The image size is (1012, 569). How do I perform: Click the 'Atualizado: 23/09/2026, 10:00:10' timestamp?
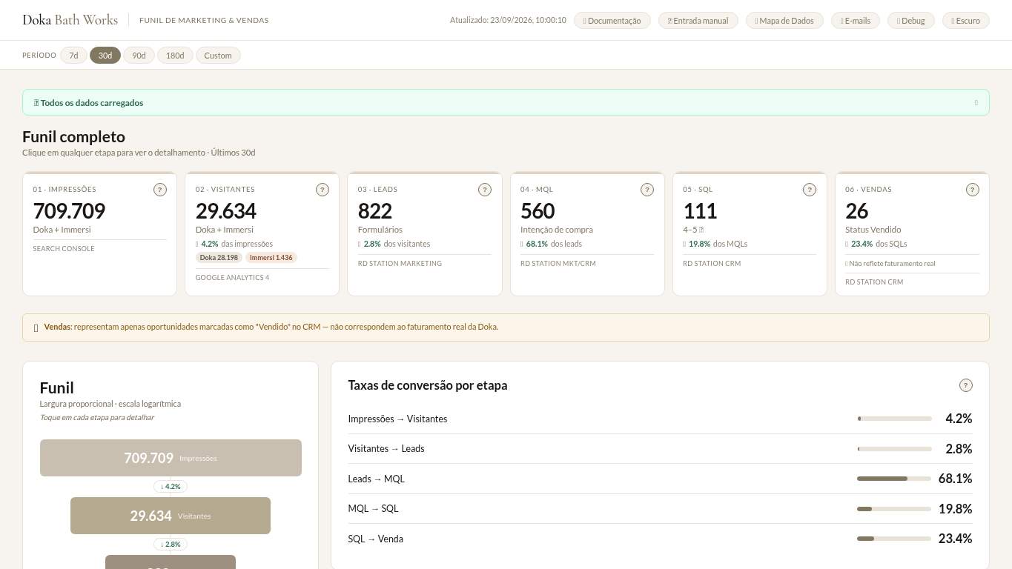pos(508,21)
